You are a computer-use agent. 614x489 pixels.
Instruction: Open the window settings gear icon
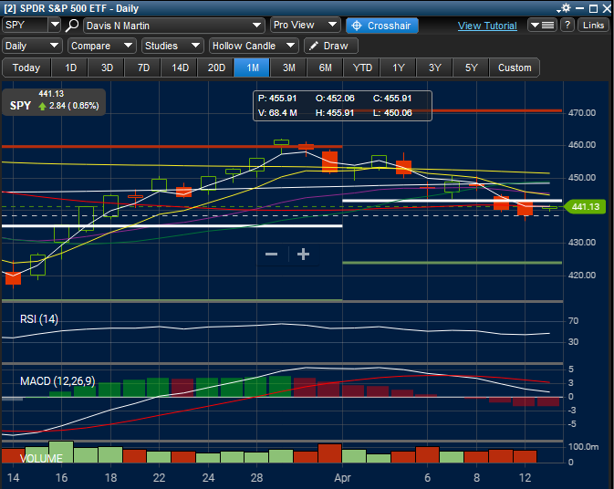[566, 8]
